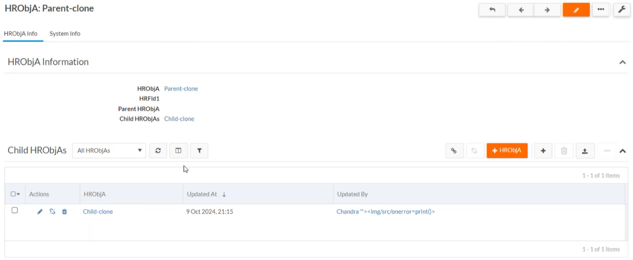Unlink the Child-clone row using unlink icon

[52, 211]
